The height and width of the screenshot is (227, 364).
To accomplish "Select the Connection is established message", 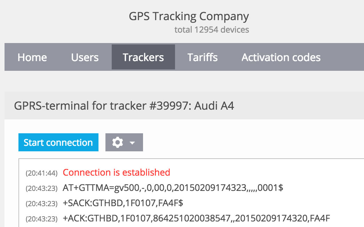I will coord(117,173).
